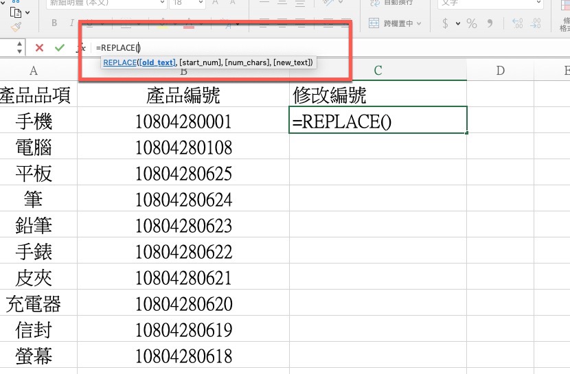Click cell with value 10804280622
Image resolution: width=570 pixels, height=374 pixels.
183,251
